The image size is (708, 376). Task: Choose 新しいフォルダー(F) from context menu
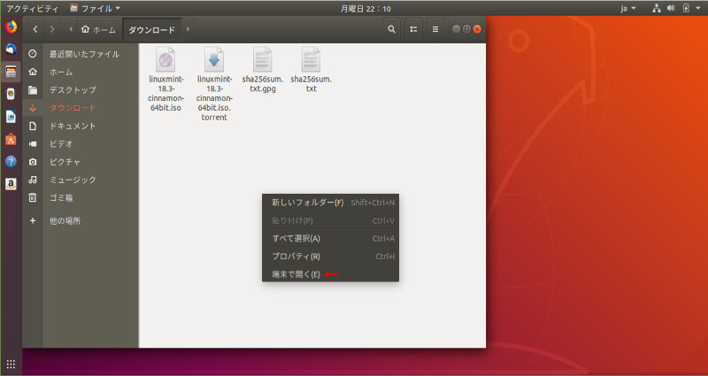[330, 203]
